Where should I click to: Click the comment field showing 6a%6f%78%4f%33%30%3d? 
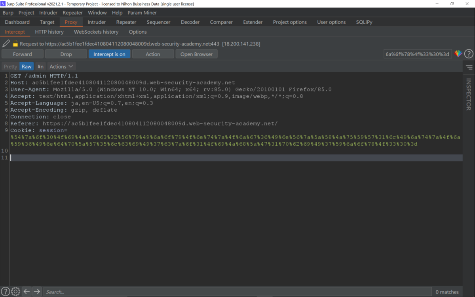coord(418,54)
